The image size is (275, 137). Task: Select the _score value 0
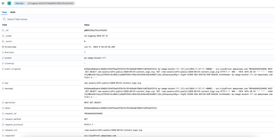[x=85, y=41]
